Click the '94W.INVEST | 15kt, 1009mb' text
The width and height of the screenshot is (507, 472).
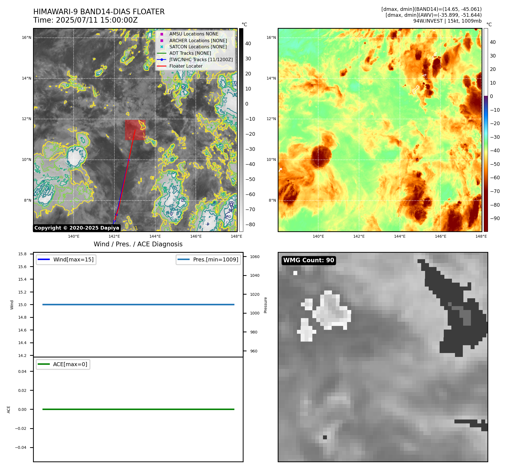click(x=447, y=21)
